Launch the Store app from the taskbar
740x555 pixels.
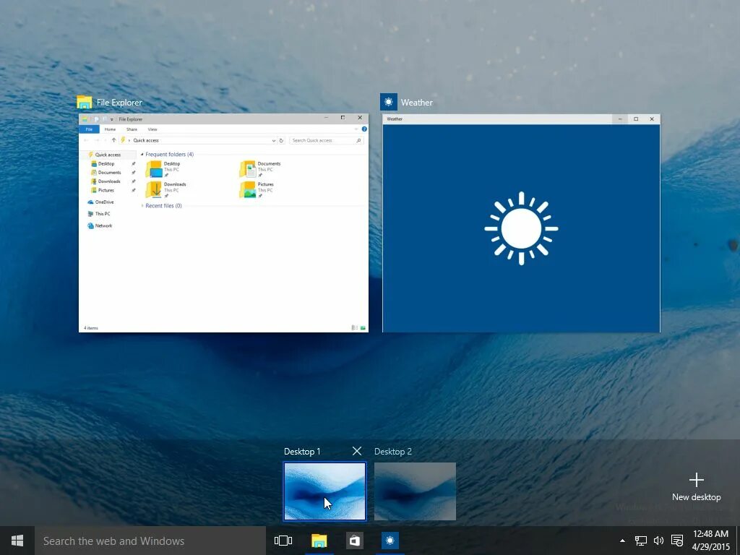click(354, 541)
